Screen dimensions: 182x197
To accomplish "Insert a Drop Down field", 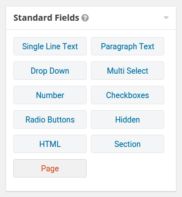I will point(50,71).
